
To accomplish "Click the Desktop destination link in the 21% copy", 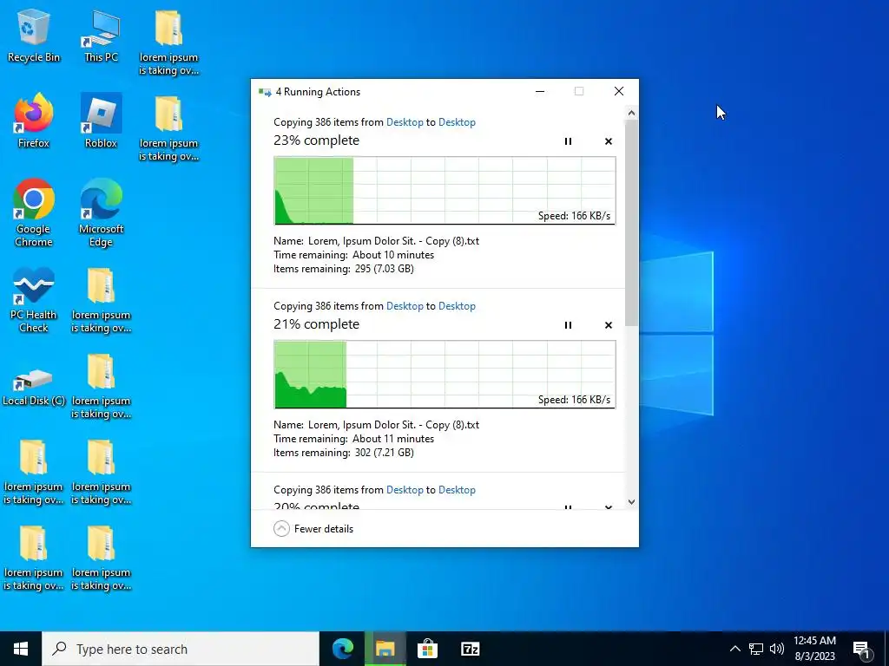I will pos(457,306).
